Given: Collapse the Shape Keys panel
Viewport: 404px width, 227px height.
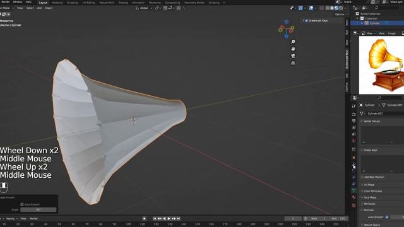Looking at the screenshot, I should pyautogui.click(x=371, y=150).
